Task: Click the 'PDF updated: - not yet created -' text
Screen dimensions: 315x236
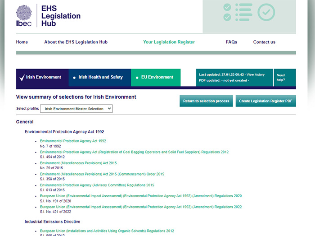Action: tap(224, 80)
